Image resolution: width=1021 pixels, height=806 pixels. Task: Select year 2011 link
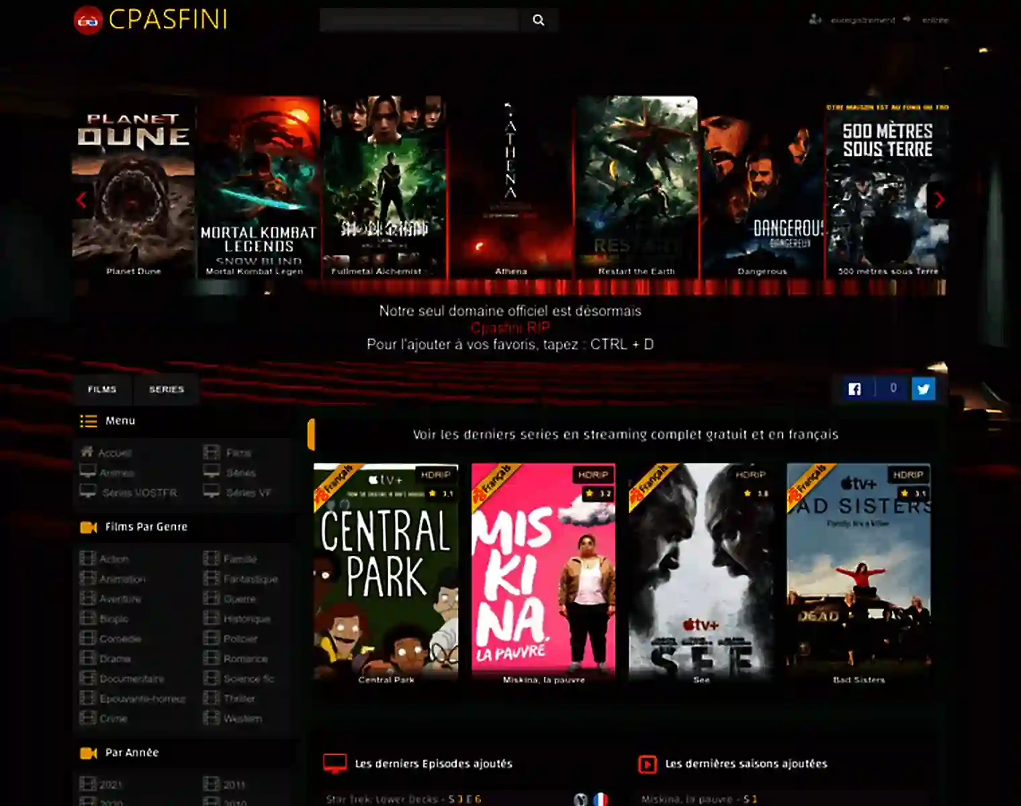(x=234, y=785)
